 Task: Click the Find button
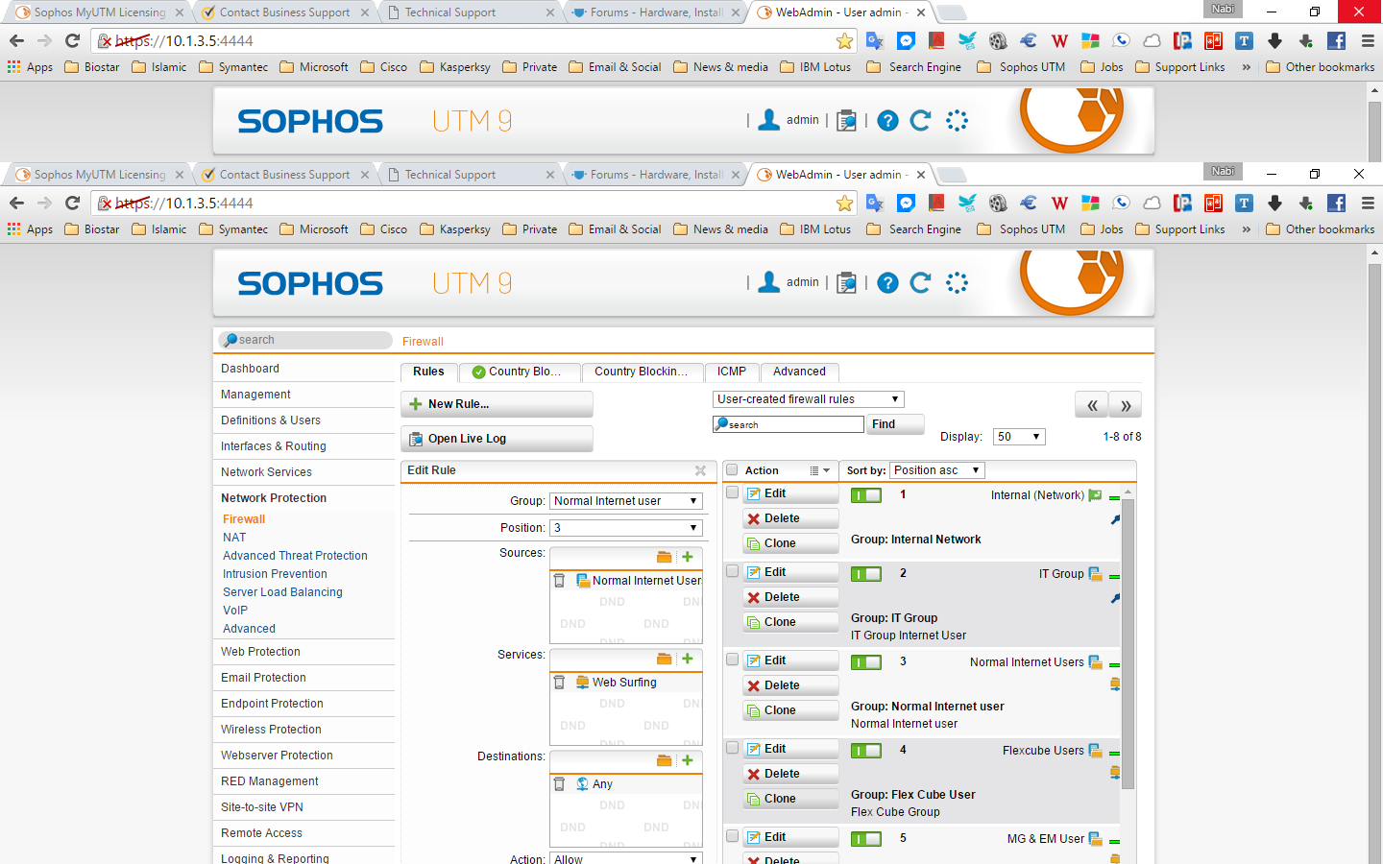coord(895,424)
